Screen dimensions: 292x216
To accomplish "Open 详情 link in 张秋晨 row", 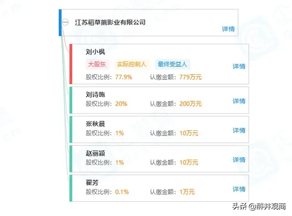I will tap(239, 130).
